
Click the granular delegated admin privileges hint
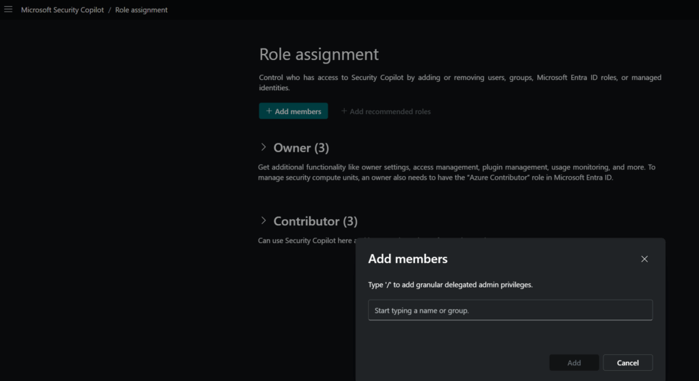point(451,285)
